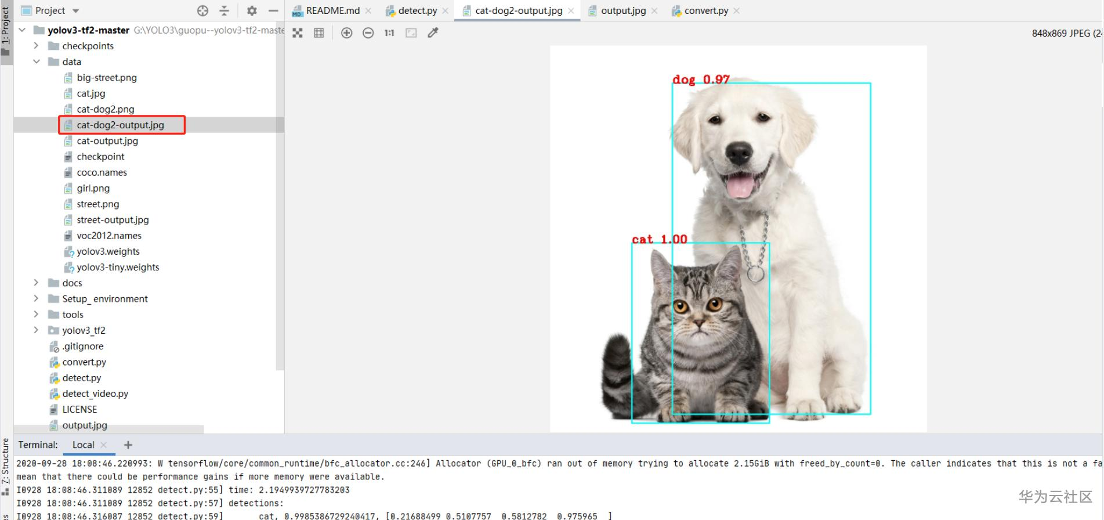Select the color picker eyedropper tool
The height and width of the screenshot is (520, 1104).
(433, 33)
